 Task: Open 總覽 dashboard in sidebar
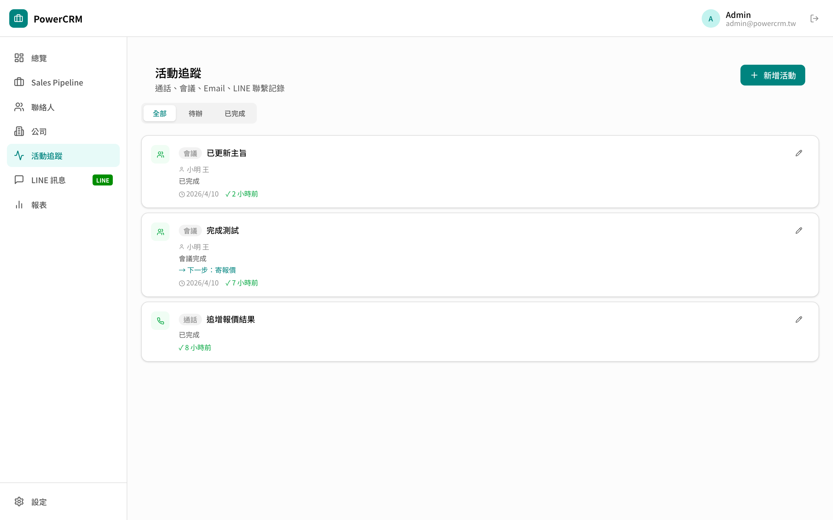pos(39,58)
